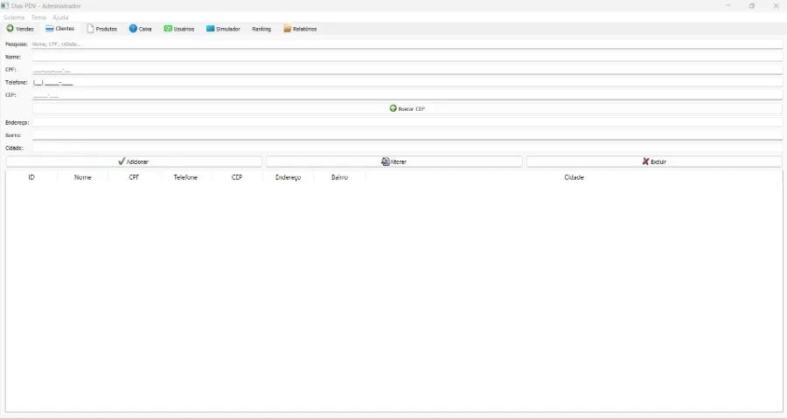Screen dimensions: 787x419
Task: Open the Relatórios folder tab
Action: point(300,29)
